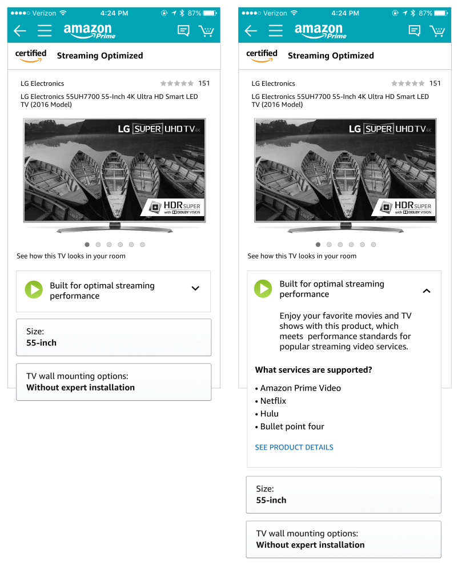Open TV wall mounting options on the collapsed-panel screen
Image resolution: width=462 pixels, height=585 pixels.
pos(114,382)
